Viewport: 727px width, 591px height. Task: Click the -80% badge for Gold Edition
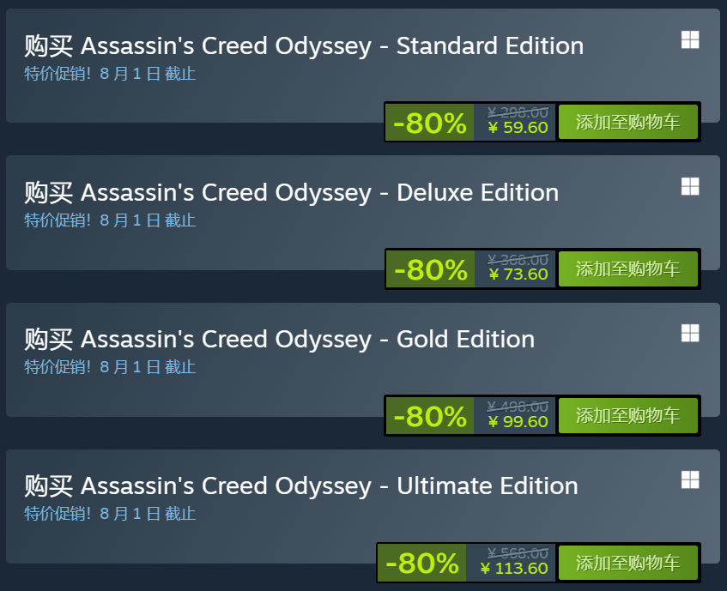pyautogui.click(x=429, y=416)
